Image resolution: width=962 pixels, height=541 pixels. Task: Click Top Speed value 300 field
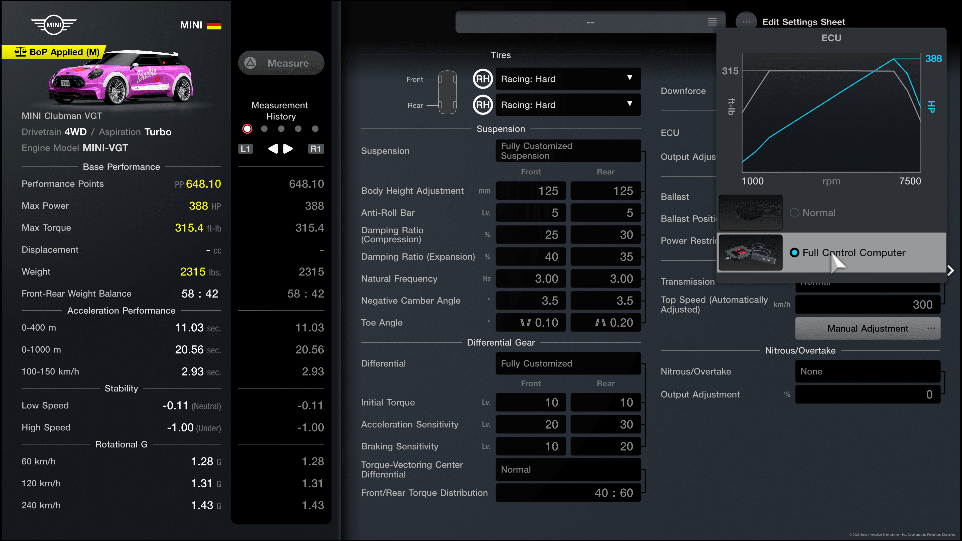point(867,304)
